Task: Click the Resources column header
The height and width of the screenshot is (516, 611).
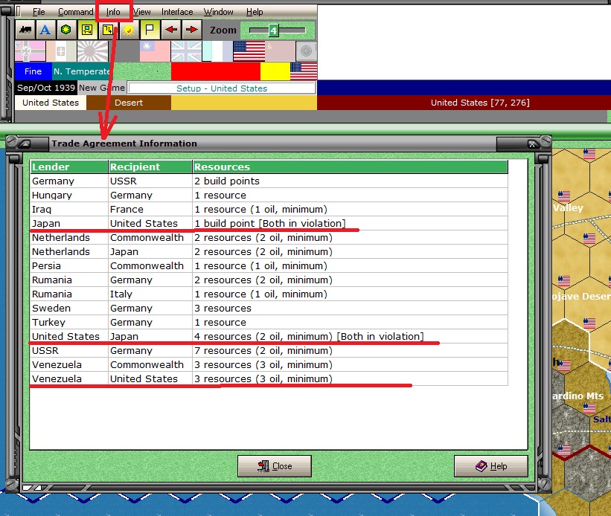Action: coord(351,167)
